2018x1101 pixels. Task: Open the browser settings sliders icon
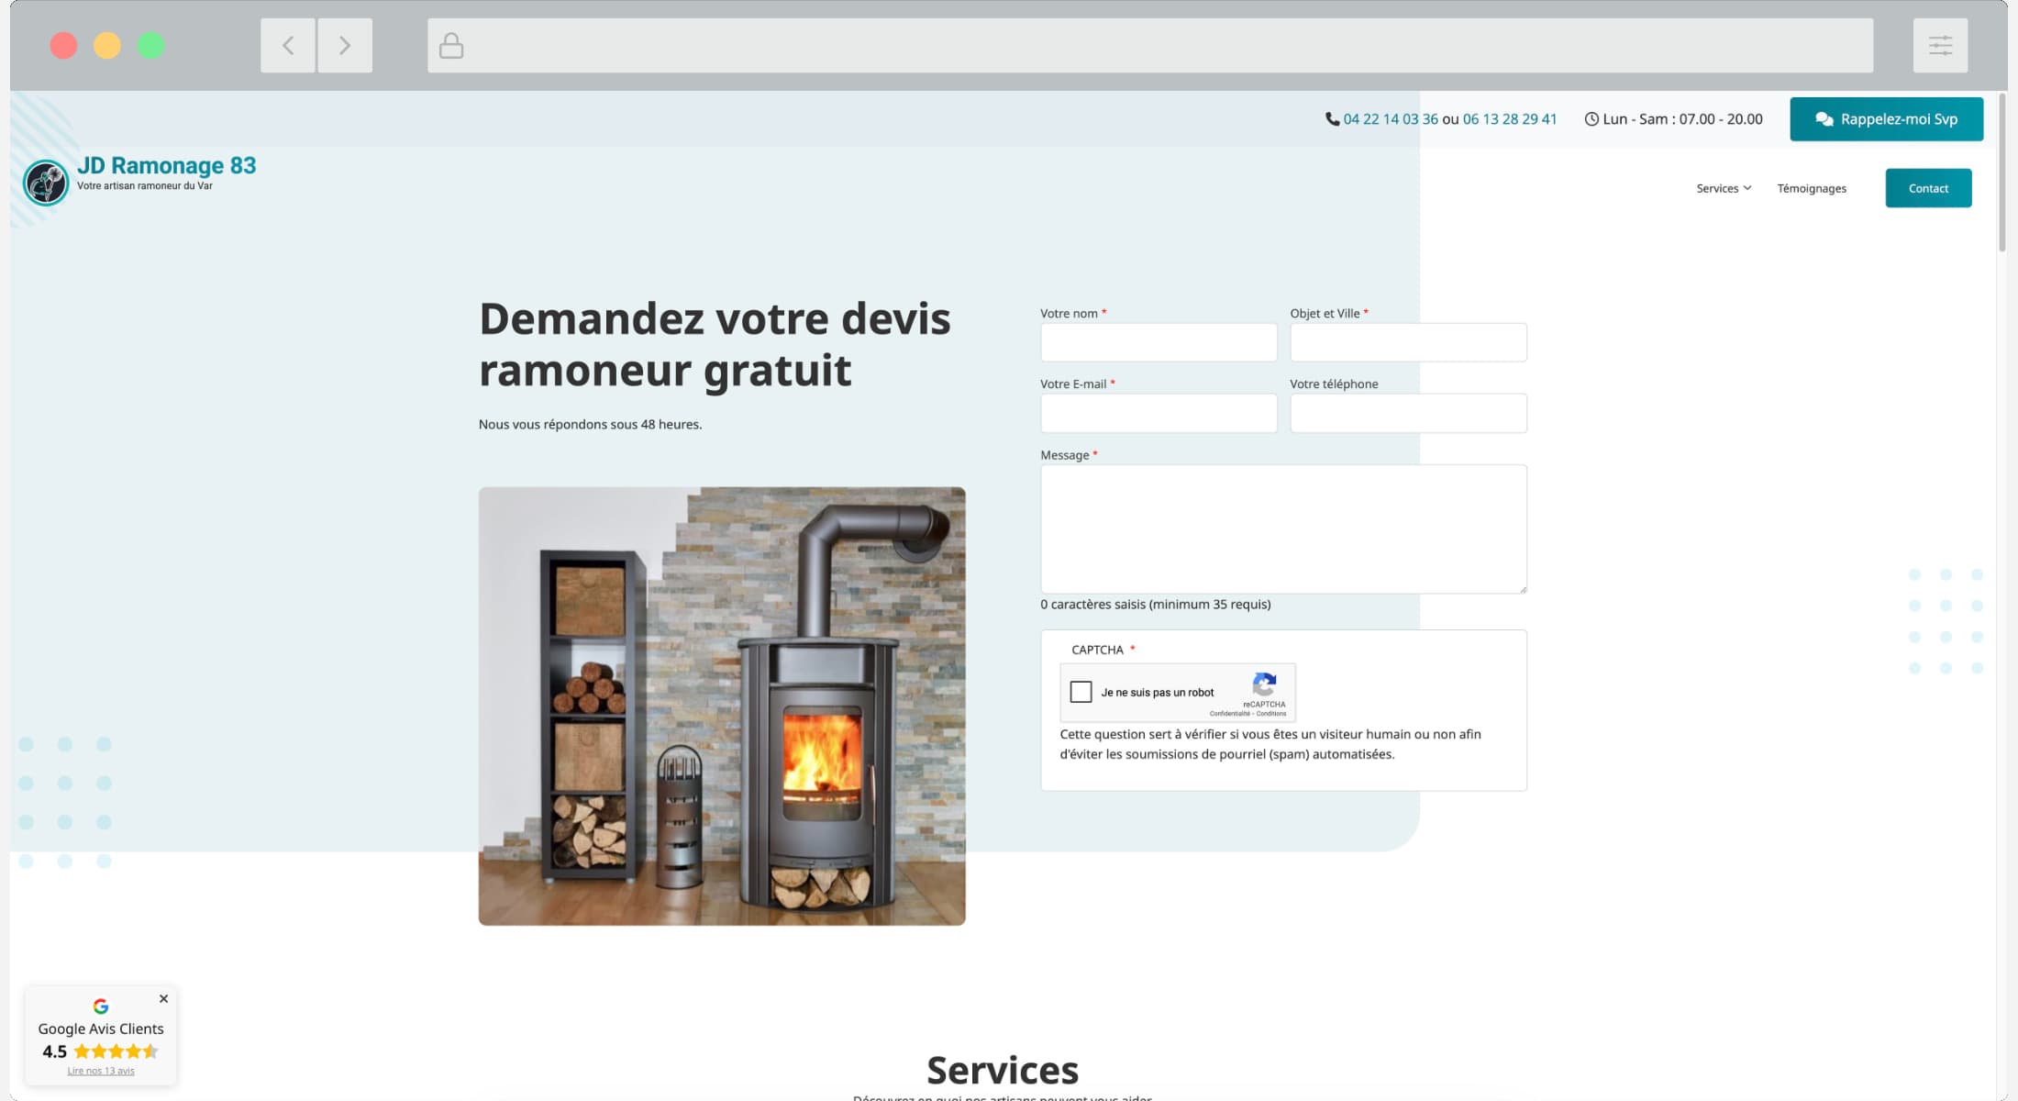coord(1940,45)
